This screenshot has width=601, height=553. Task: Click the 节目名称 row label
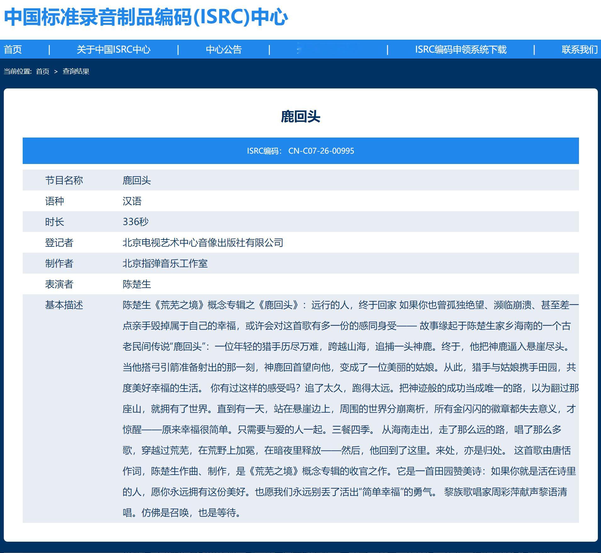(x=64, y=180)
